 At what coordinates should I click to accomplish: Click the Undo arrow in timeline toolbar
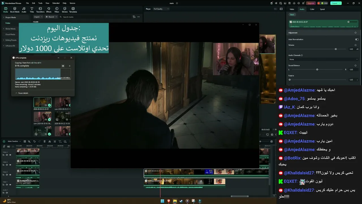tap(35, 141)
